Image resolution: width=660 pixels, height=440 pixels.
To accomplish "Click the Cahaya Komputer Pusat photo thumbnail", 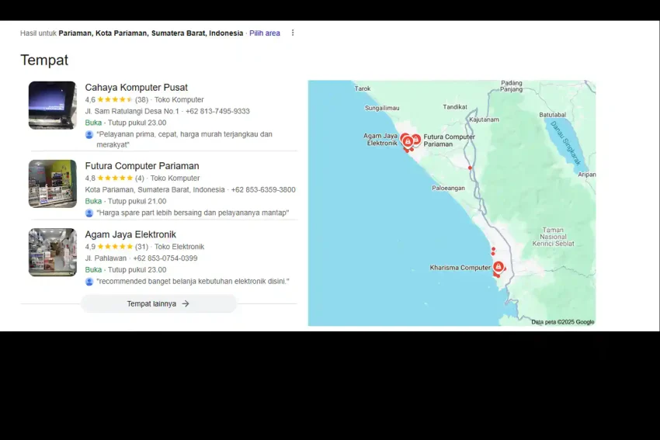I will pos(52,106).
